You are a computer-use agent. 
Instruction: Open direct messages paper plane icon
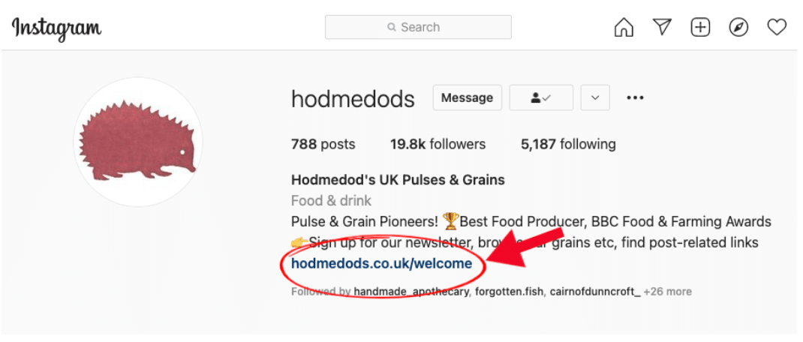(x=662, y=26)
